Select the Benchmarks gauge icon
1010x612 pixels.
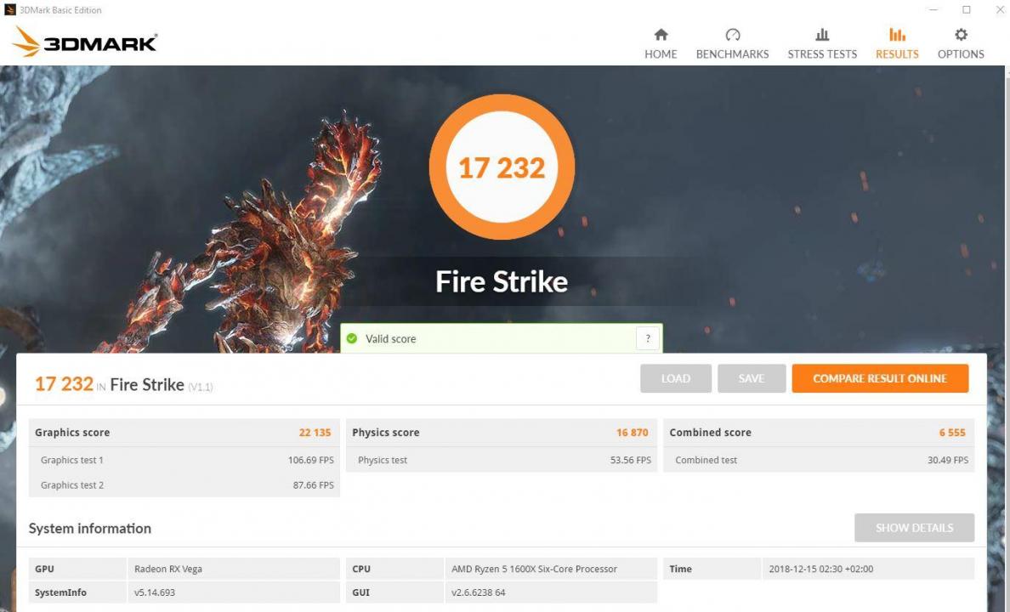click(x=732, y=35)
